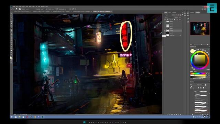Open the Image menu

20,7
